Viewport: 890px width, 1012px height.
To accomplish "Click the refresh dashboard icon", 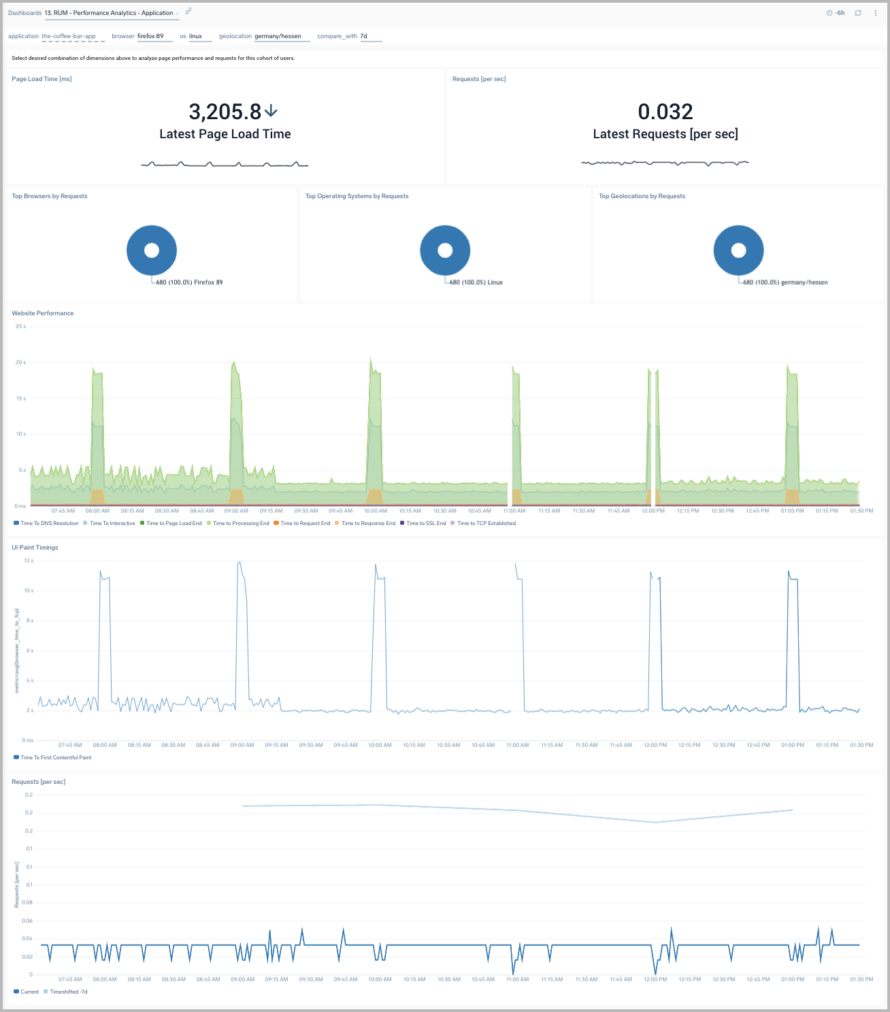I will tap(858, 13).
